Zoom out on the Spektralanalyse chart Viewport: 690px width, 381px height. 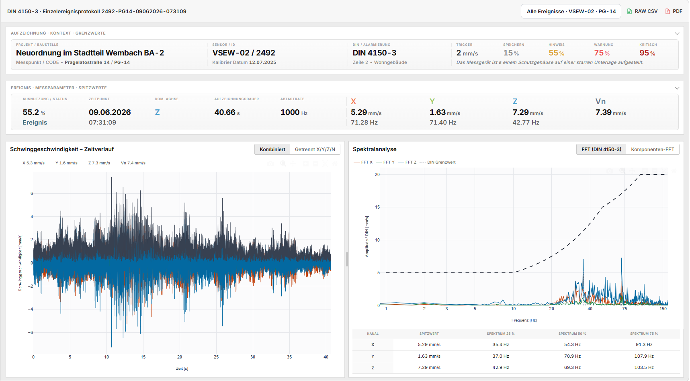coord(654,171)
